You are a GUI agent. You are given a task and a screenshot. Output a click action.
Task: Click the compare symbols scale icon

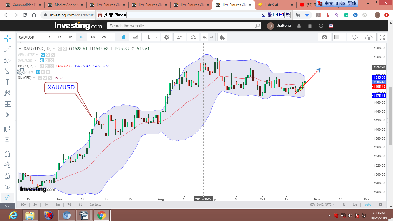pyautogui.click(x=193, y=37)
